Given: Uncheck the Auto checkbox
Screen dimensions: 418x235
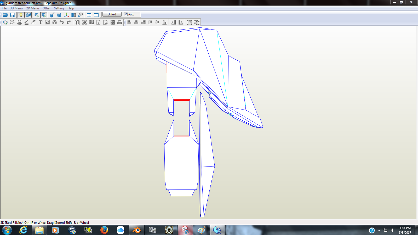Looking at the screenshot, I should point(126,14).
